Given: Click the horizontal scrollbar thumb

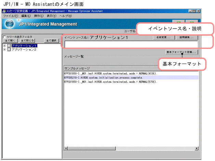Looking at the screenshot, I should pos(92,148).
